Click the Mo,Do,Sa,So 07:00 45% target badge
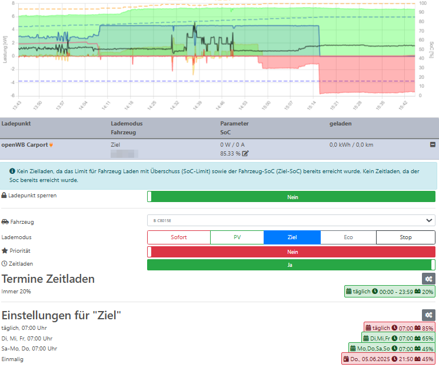This screenshot has height=367, width=439. [392, 349]
